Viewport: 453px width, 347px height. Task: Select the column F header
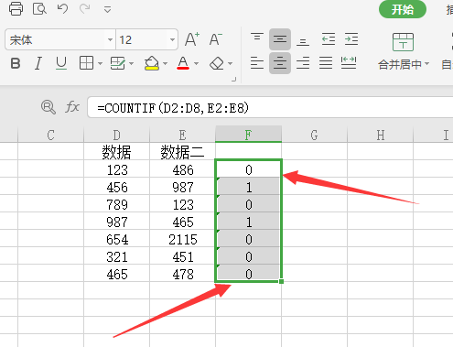coord(248,135)
